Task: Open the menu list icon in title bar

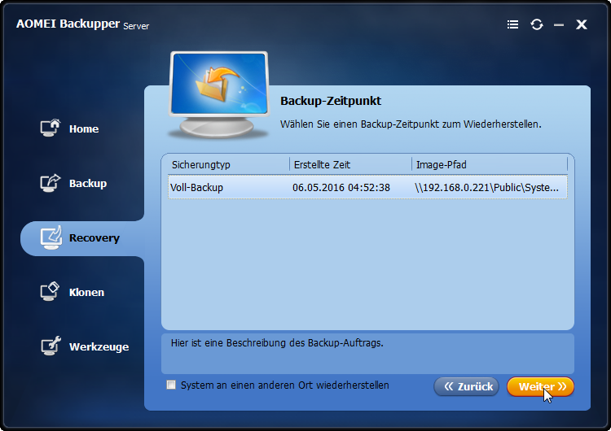Action: click(x=512, y=24)
